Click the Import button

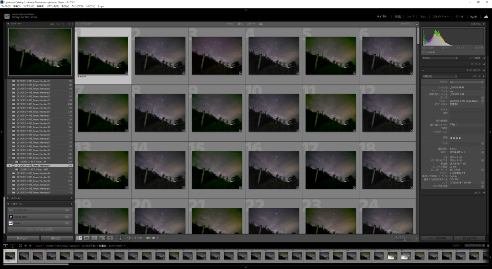[x=23, y=238]
